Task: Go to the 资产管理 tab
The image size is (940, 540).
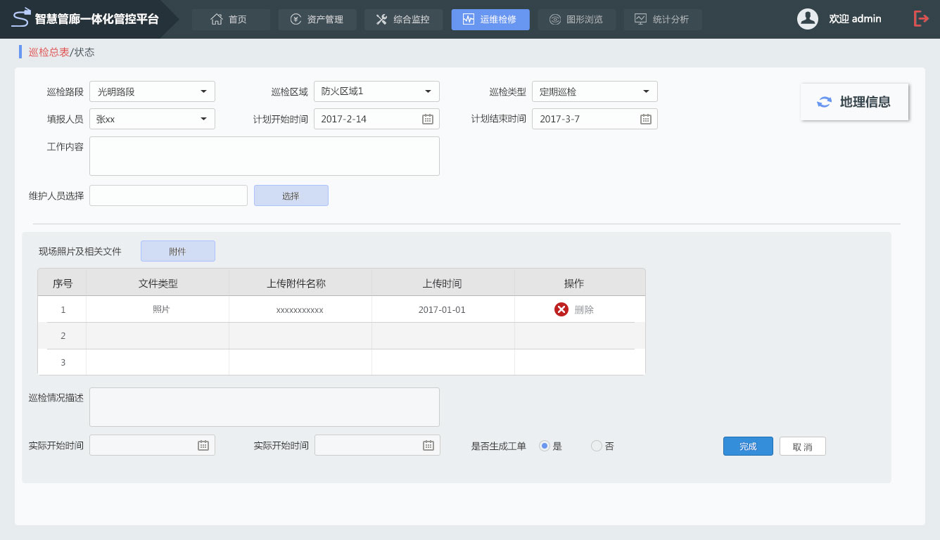Action: pos(317,20)
